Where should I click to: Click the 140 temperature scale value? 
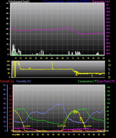(x=108, y=87)
